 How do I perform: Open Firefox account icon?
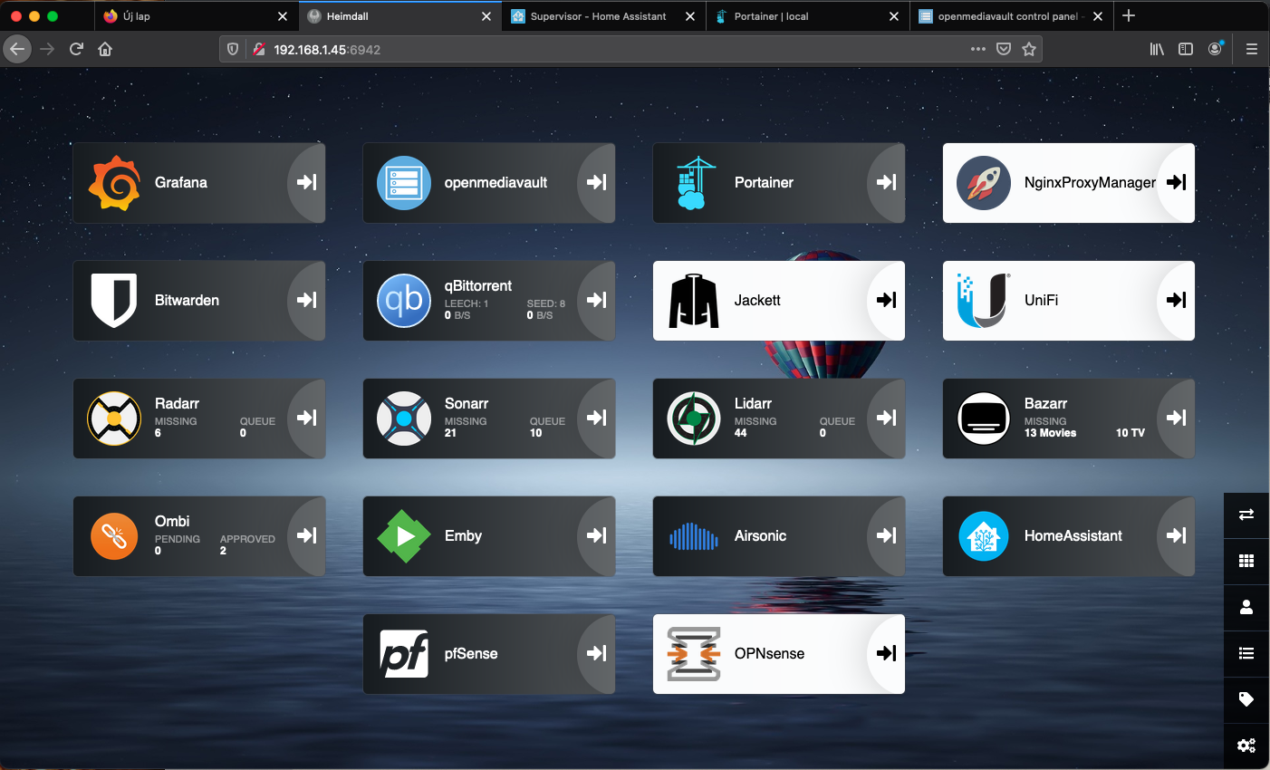[1215, 49]
